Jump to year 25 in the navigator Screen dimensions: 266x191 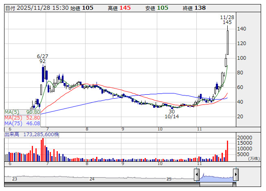tap(169, 179)
